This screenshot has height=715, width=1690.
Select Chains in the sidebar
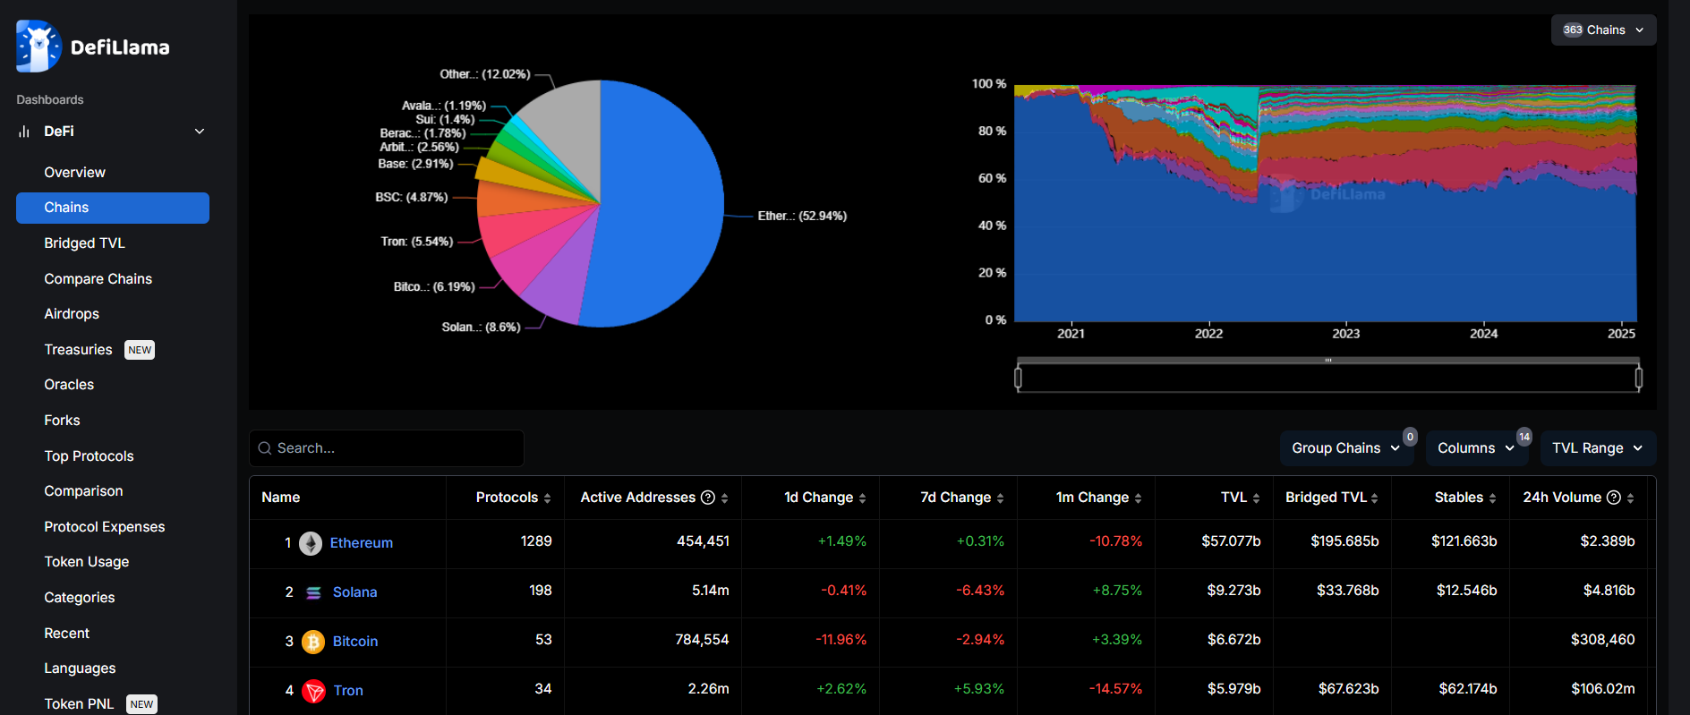[113, 208]
